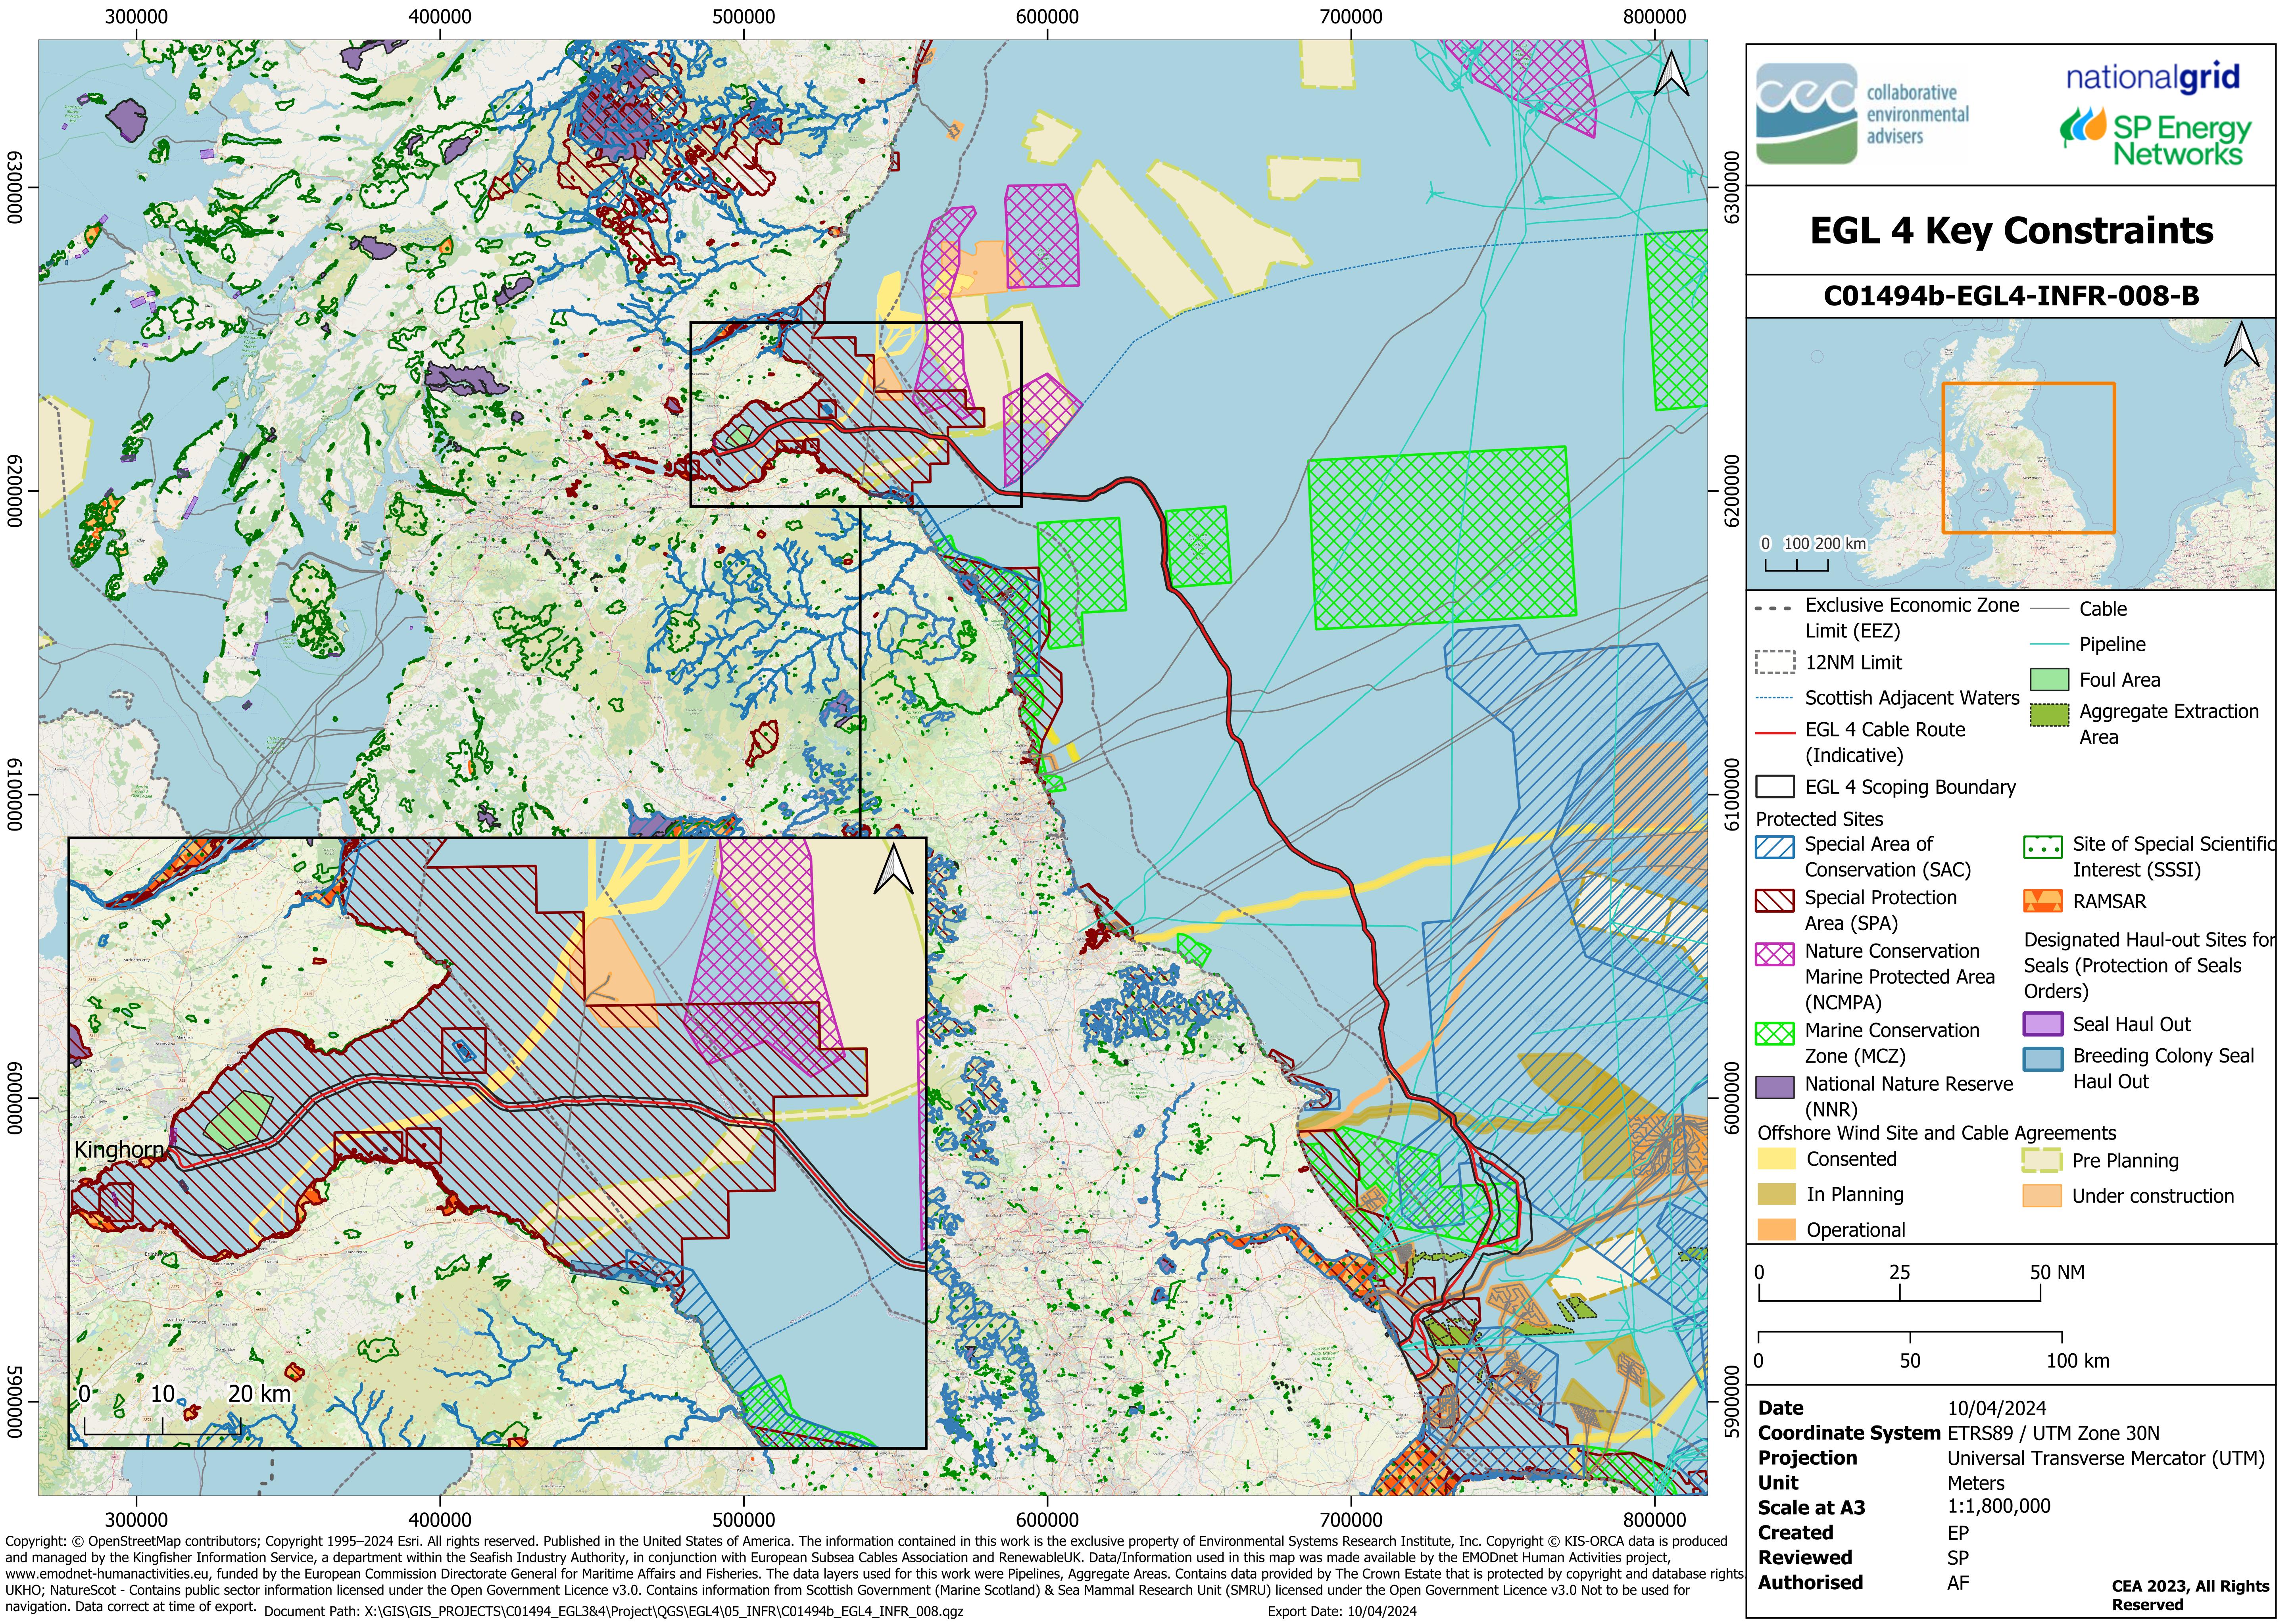The height and width of the screenshot is (1623, 2296).
Task: Click the 'Protected Sites' legend heading
Action: (x=1819, y=819)
